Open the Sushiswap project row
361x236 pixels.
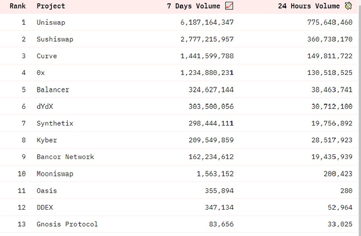coord(55,39)
